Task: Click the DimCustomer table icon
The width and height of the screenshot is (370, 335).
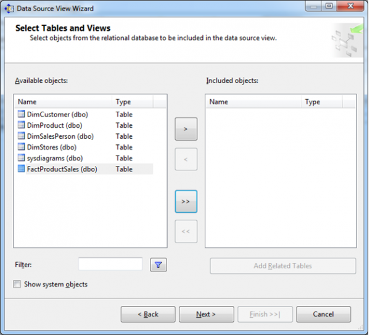Action: click(x=21, y=114)
